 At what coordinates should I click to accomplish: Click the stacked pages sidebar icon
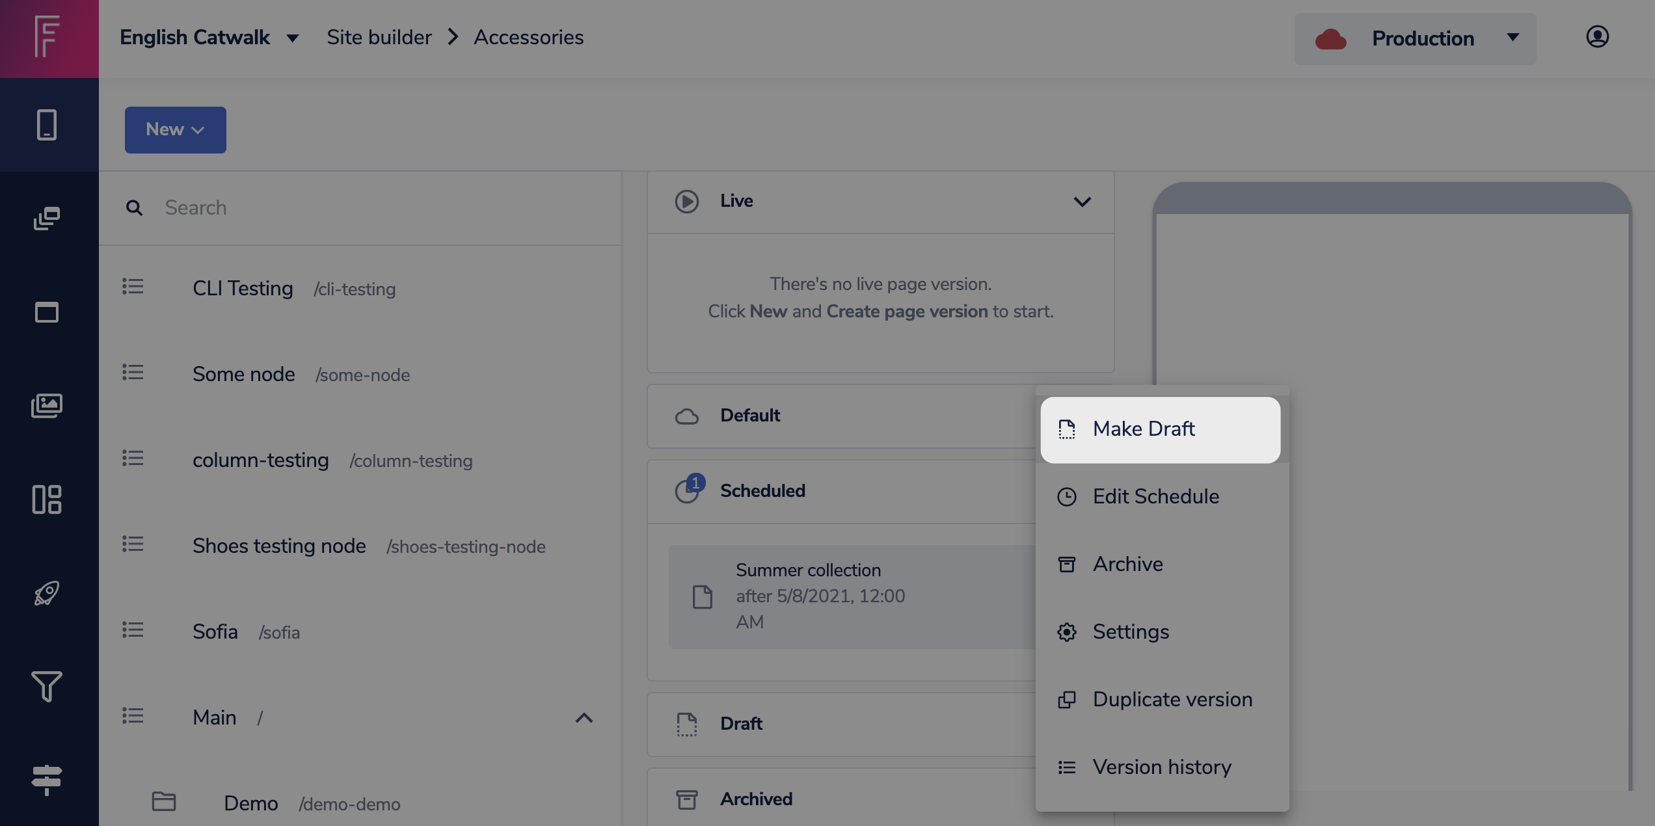[47, 219]
